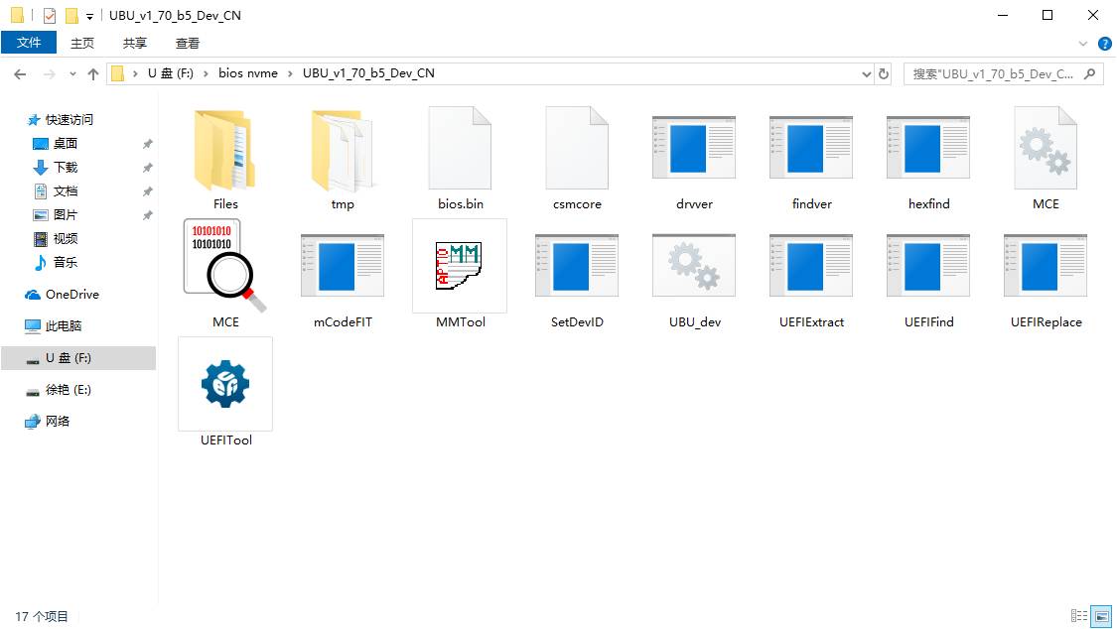
Task: Open the address bar history dropdown
Action: (x=866, y=74)
